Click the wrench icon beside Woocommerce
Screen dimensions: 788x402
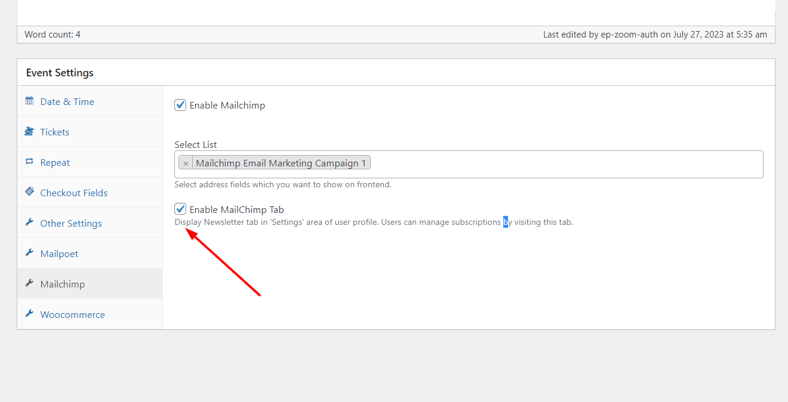29,314
